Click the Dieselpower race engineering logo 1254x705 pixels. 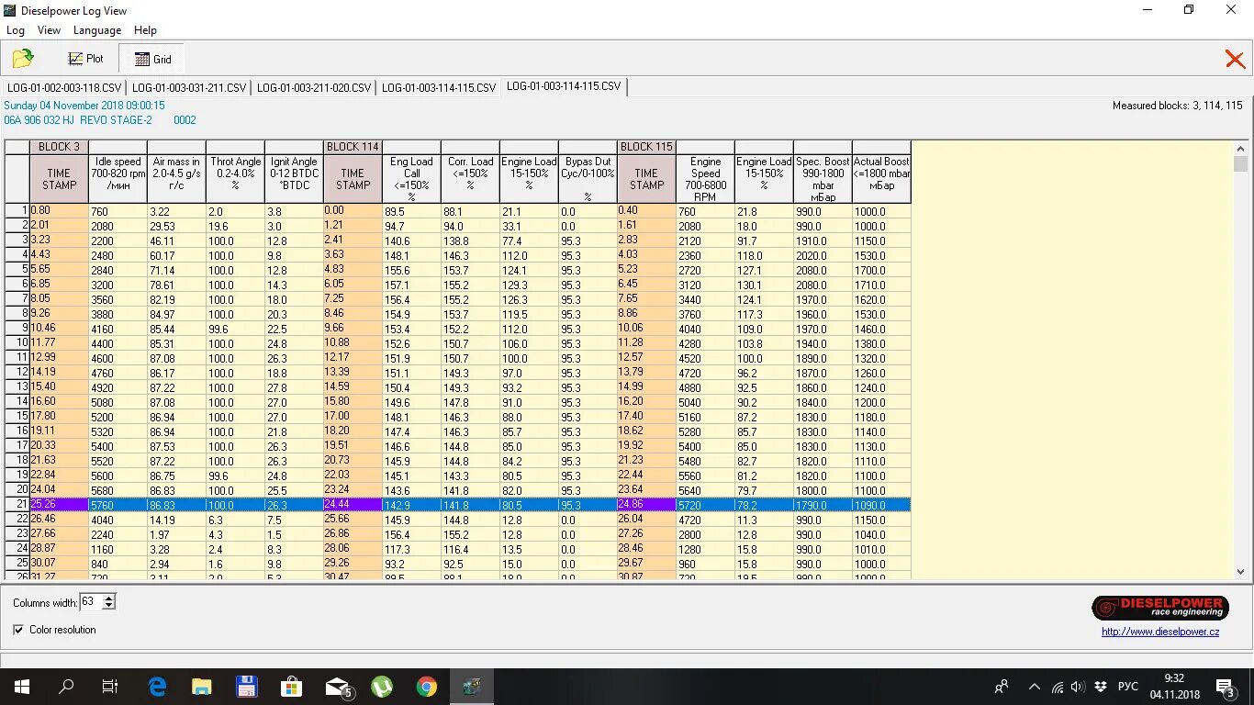pos(1160,607)
